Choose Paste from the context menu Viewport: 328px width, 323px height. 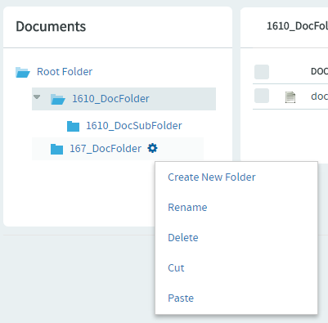(181, 298)
